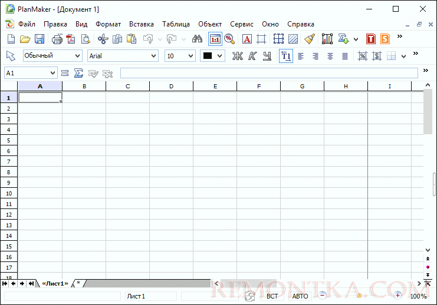Align cell text to the left

click(301, 56)
